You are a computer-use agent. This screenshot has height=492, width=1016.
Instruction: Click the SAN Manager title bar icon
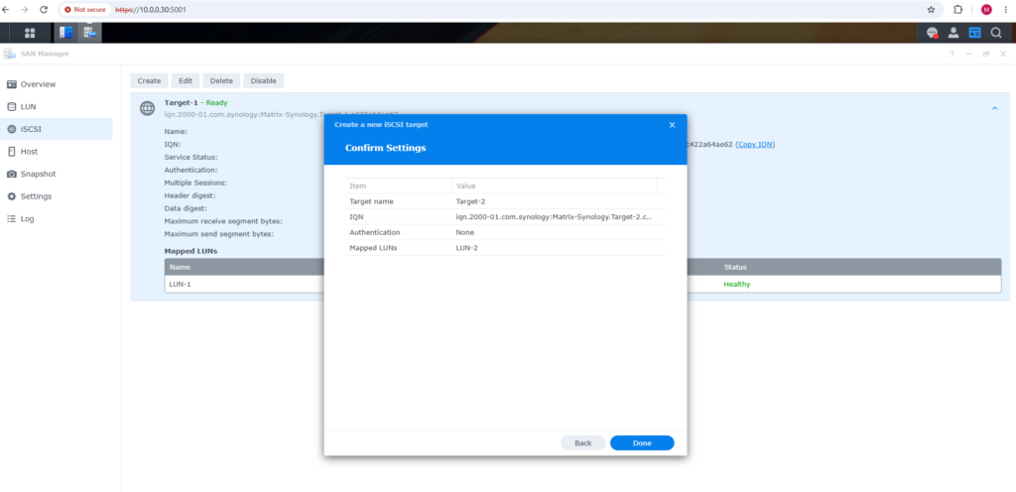pos(10,54)
